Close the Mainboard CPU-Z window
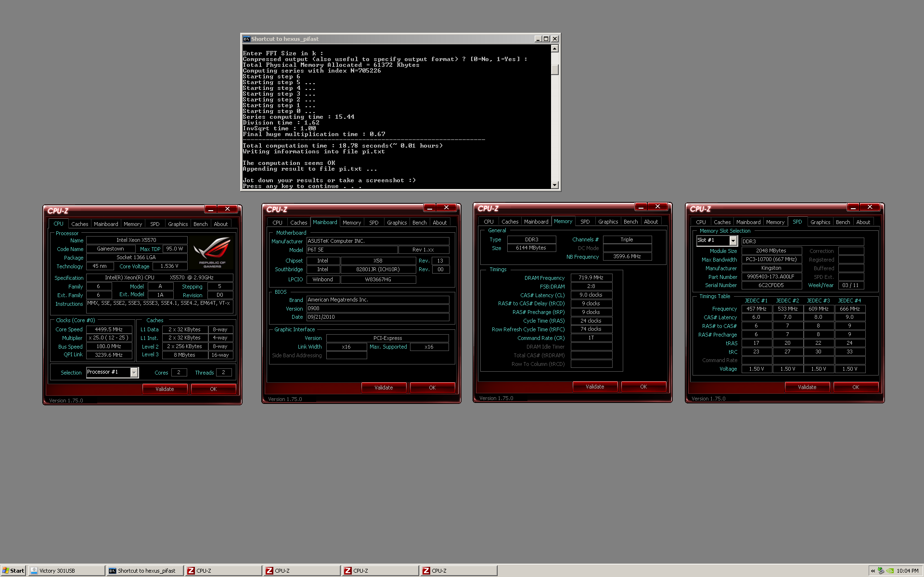 pyautogui.click(x=446, y=208)
